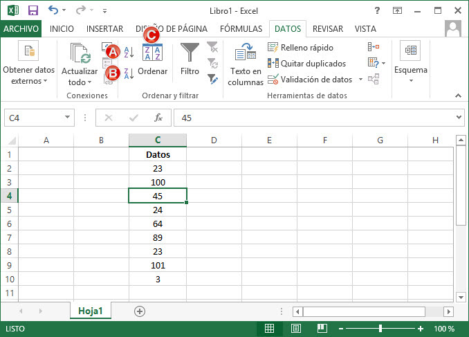Open Texto en columnas wizard
Image resolution: width=469 pixels, height=337 pixels.
[246, 64]
